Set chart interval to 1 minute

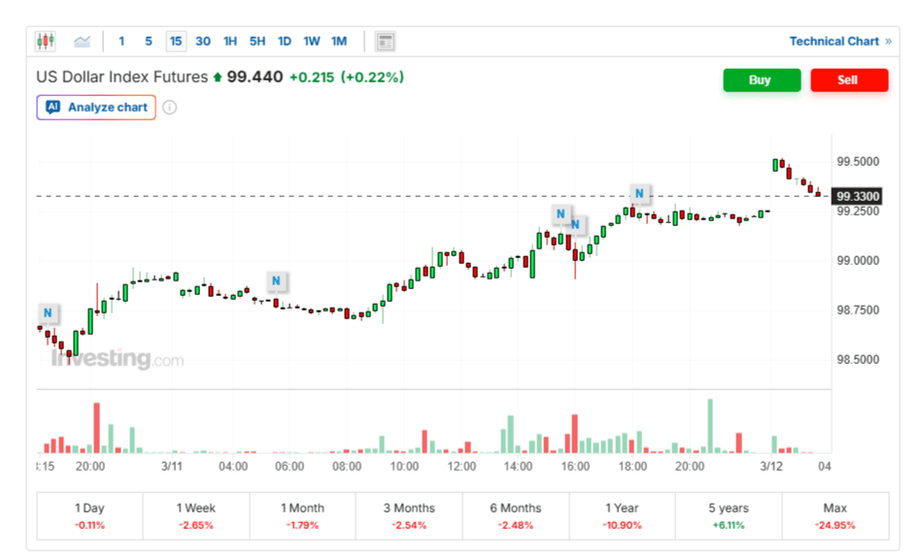(x=121, y=41)
